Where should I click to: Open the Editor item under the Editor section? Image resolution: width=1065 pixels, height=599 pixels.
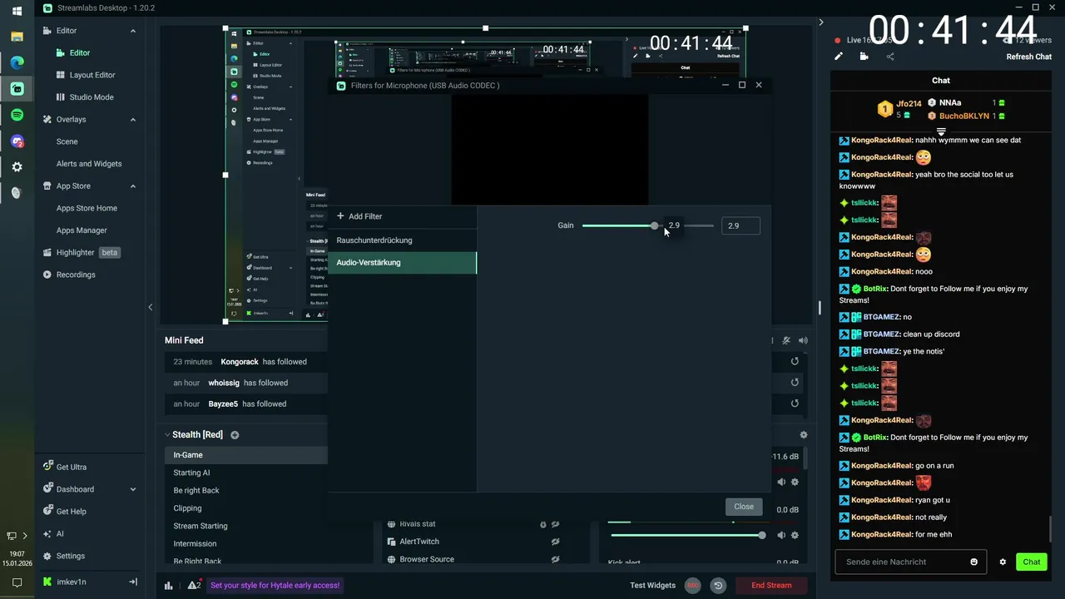pyautogui.click(x=80, y=52)
